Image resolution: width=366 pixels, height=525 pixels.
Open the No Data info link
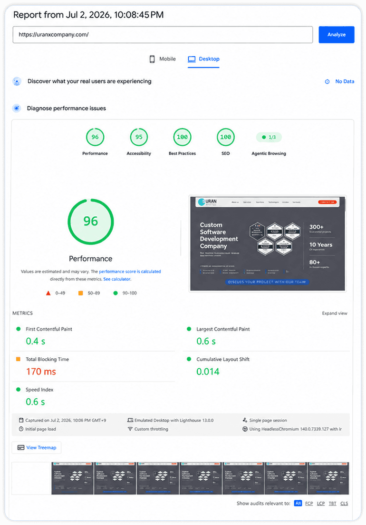click(x=345, y=81)
